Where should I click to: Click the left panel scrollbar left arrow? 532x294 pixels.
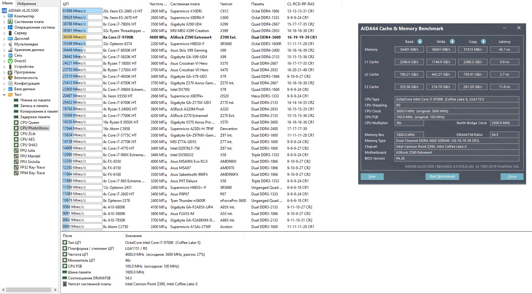(x=3, y=290)
